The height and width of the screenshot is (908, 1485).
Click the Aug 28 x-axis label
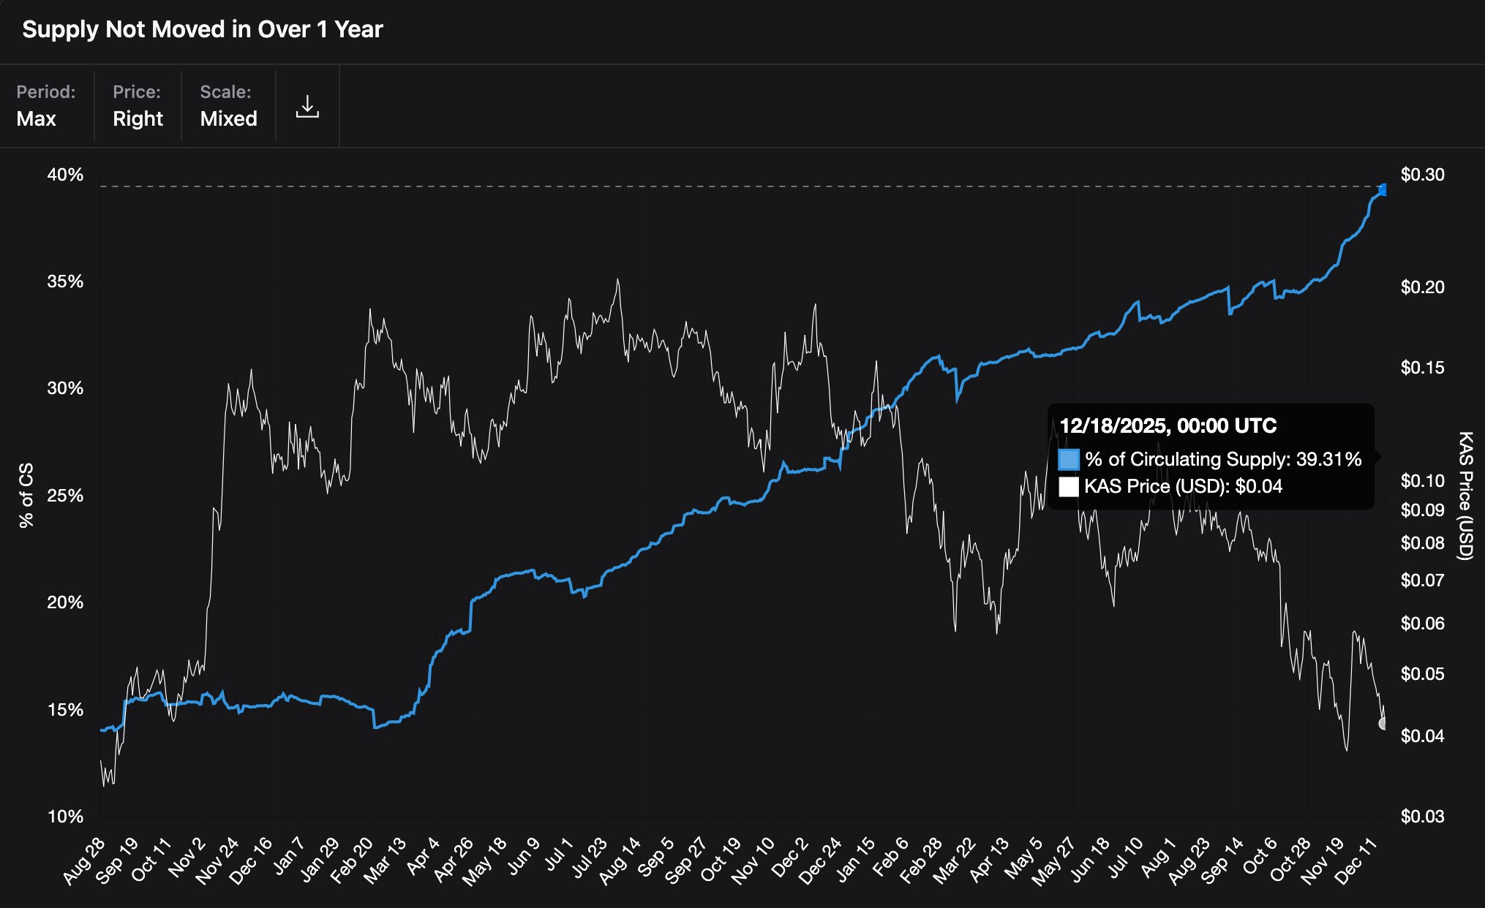tap(85, 860)
